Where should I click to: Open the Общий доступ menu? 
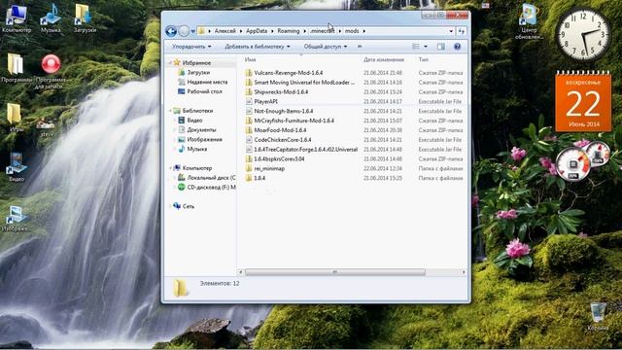pyautogui.click(x=326, y=47)
